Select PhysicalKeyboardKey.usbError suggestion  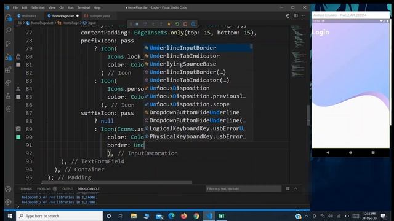click(198, 136)
